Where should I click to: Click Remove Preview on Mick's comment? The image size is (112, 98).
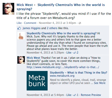point(91,95)
